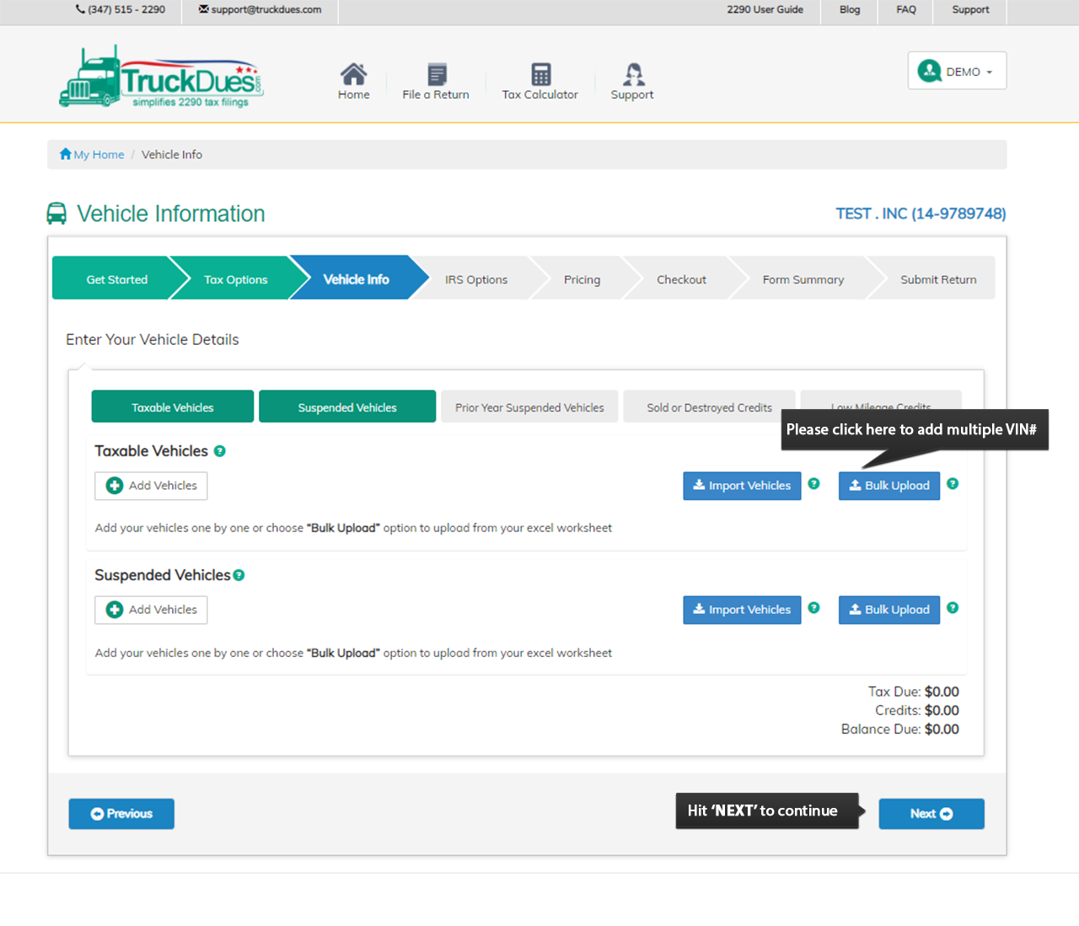Click help icon beside Suspended Vehicles heading
The image size is (1079, 926).
(239, 575)
